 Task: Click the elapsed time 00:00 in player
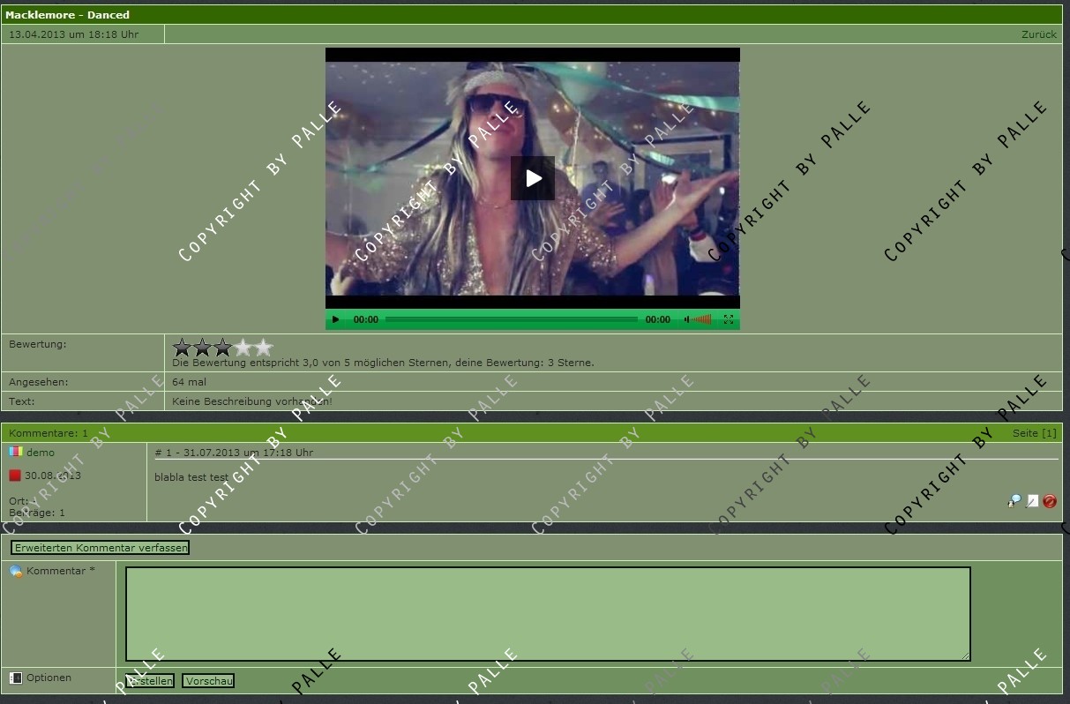pos(366,319)
